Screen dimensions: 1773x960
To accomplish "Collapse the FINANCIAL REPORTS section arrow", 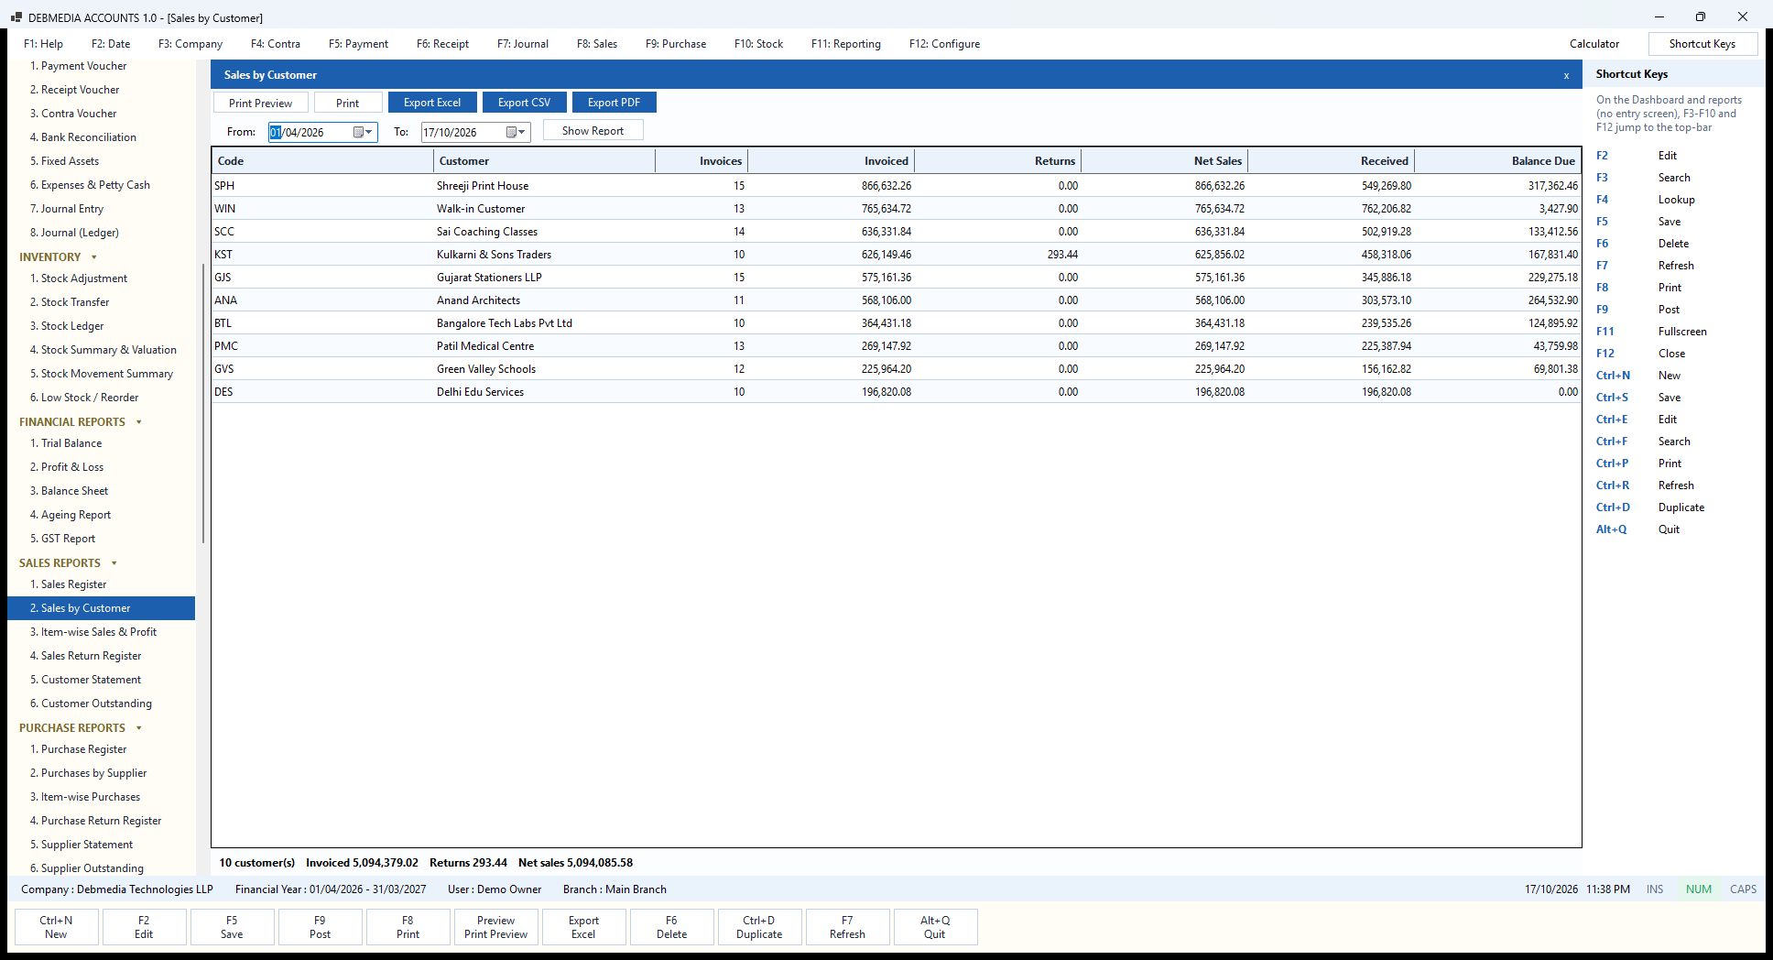I will [x=138, y=422].
